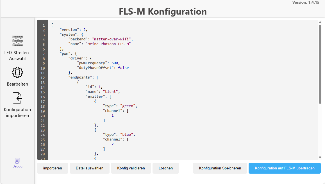Select the false value of dutyPhaseOffset
The width and height of the screenshot is (325, 184).
[124, 68]
